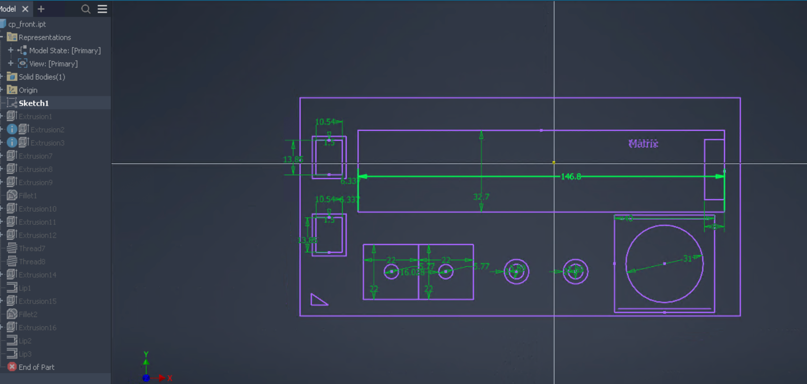807x384 pixels.
Task: Select the cp_front.ipt root node
Action: (x=27, y=24)
